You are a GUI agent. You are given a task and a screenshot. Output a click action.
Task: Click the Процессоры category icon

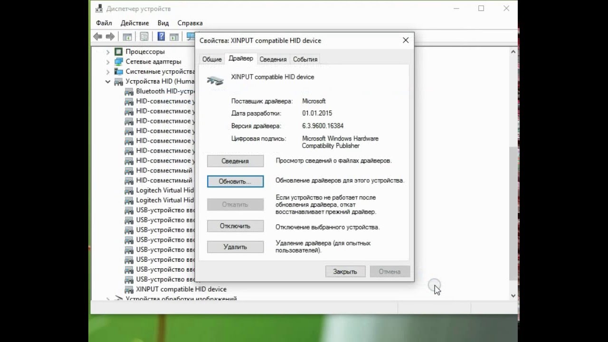click(119, 52)
